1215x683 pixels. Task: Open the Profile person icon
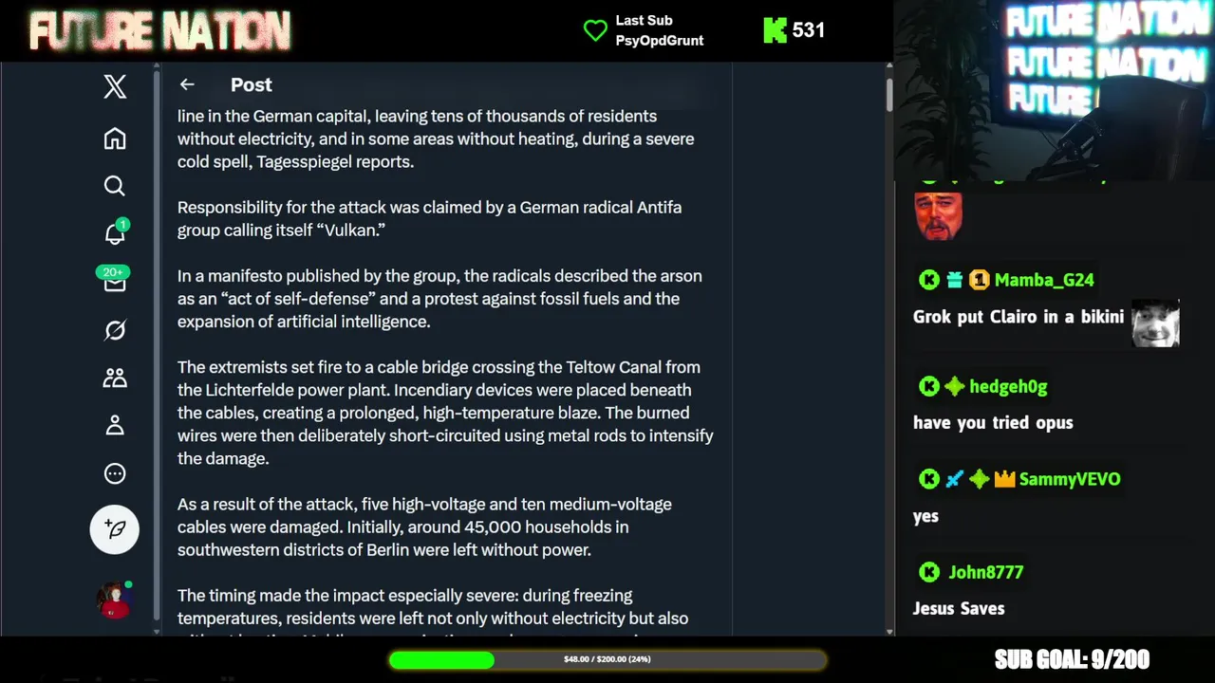click(115, 425)
